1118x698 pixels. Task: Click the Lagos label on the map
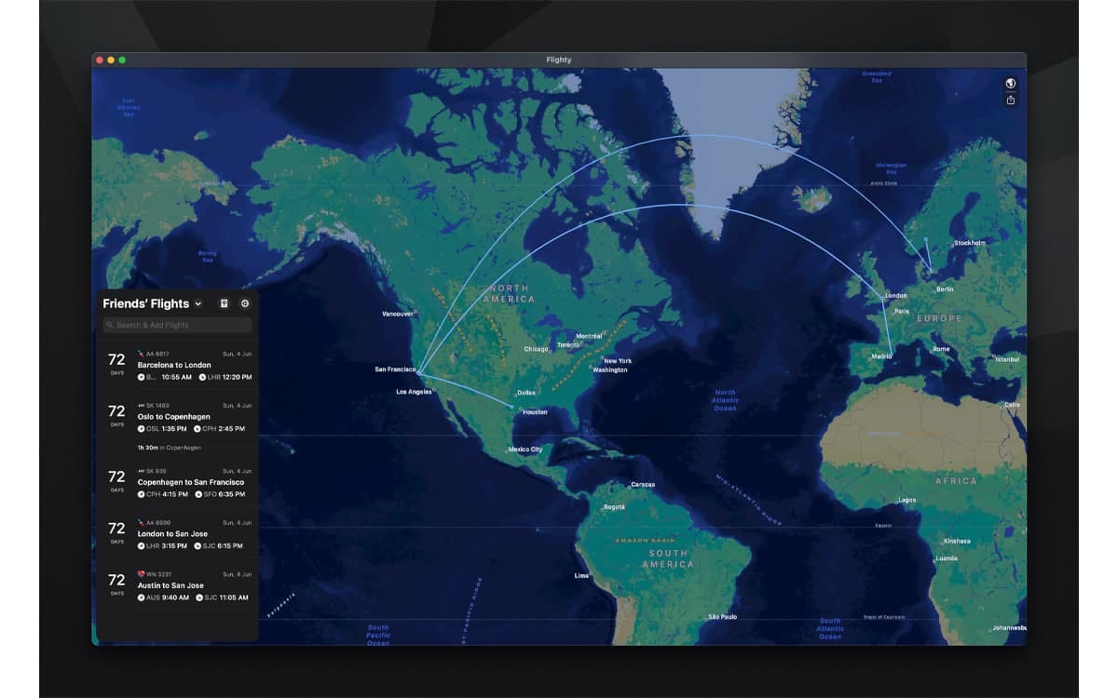point(907,501)
